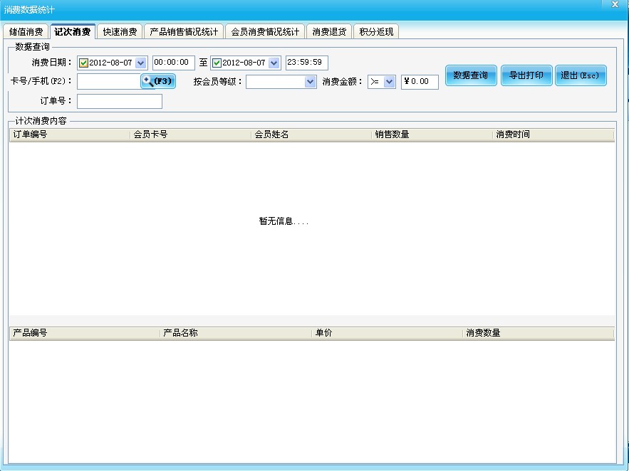
Task: Click inside the 订单号 order number field
Action: 120,101
